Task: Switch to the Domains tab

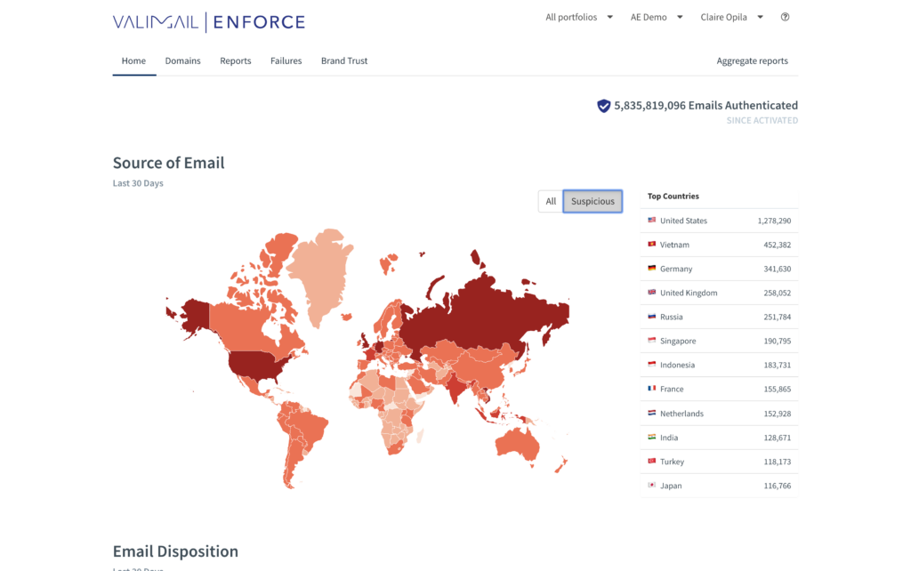Action: [182, 61]
